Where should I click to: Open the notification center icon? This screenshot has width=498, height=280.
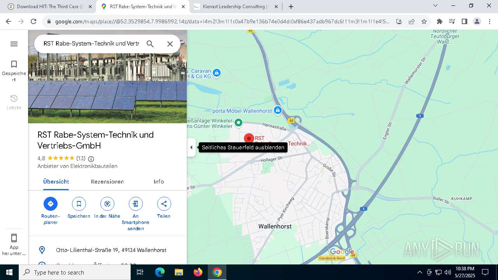(485, 272)
